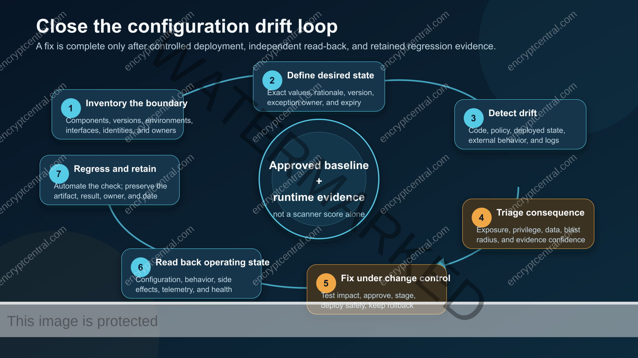Select the 'Regress and retain' heading
This screenshot has width=638, height=358.
115,169
